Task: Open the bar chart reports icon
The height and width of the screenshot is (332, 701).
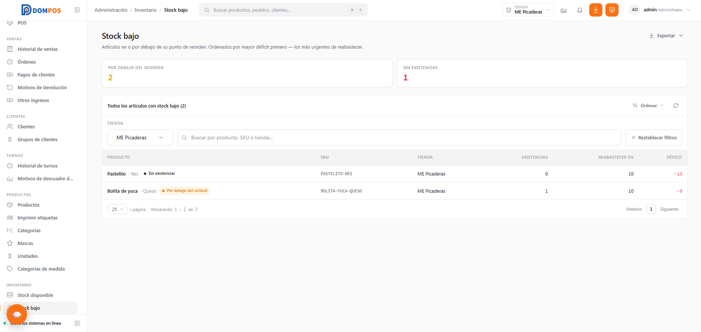Action: point(563,10)
